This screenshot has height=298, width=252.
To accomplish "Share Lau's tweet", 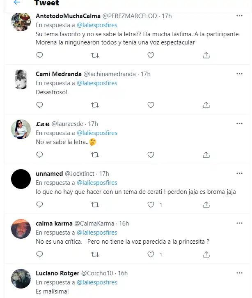I will pos(206,155).
